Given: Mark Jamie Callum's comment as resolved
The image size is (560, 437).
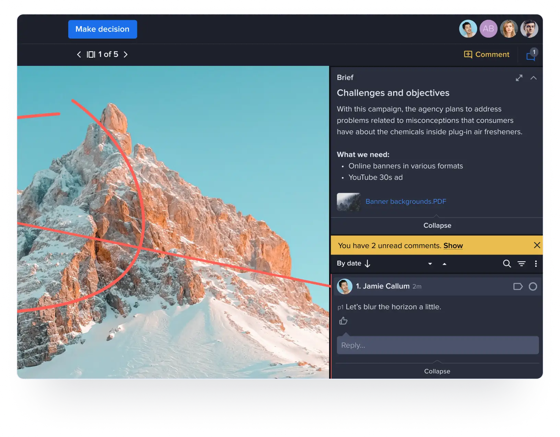Looking at the screenshot, I should coord(533,286).
